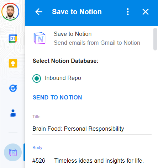Click the 'Select Notion Database:' heading
This screenshot has height=168, width=158.
pyautogui.click(x=65, y=61)
